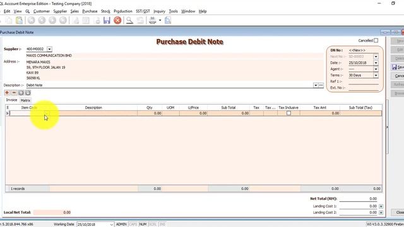The image size is (404, 227).
Task: Click the grid column chooser corner icon
Action: (8, 108)
